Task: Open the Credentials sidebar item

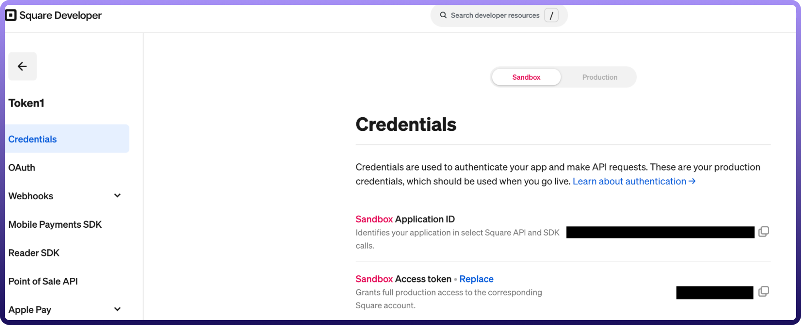Action: (32, 139)
